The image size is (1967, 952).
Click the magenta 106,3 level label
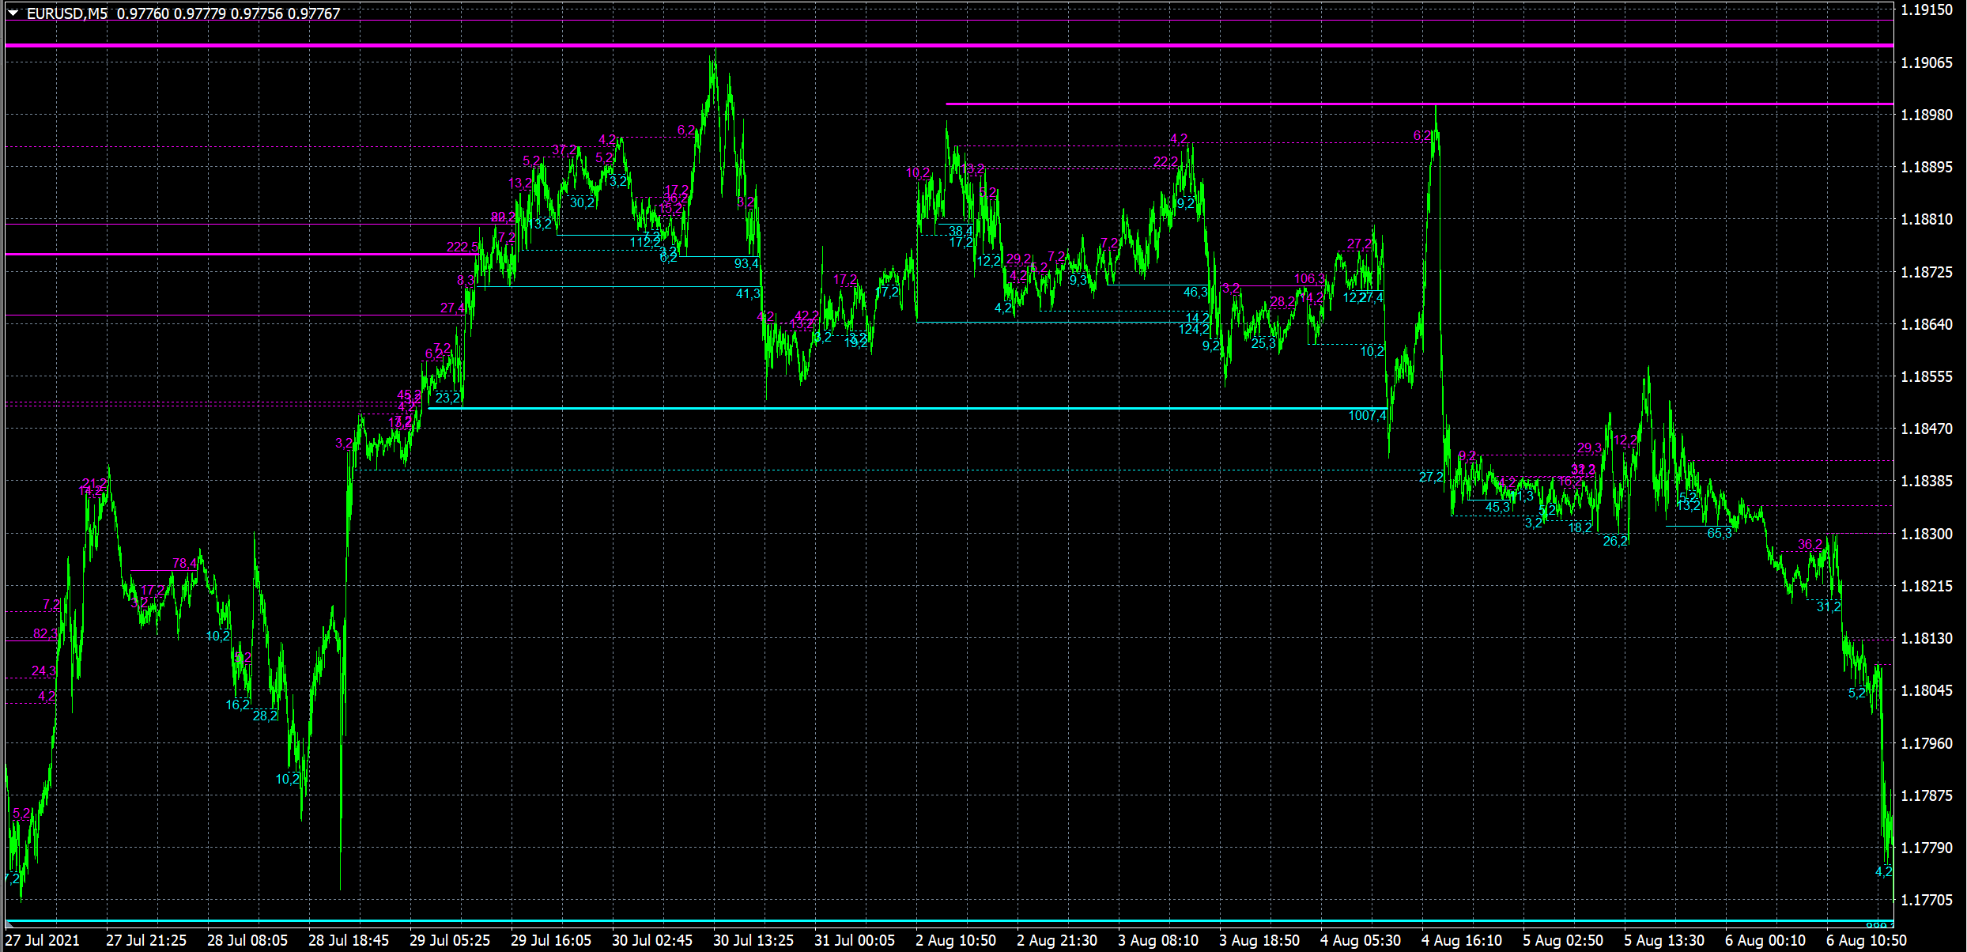(x=1309, y=278)
